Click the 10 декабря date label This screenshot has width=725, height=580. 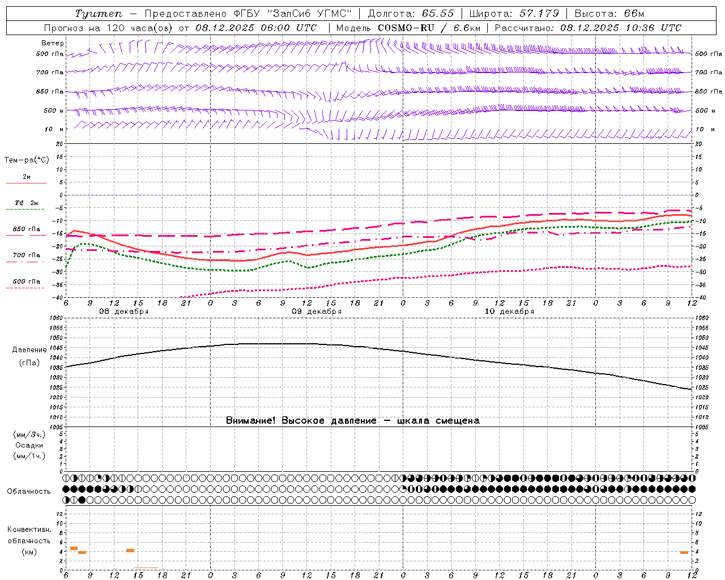(509, 312)
